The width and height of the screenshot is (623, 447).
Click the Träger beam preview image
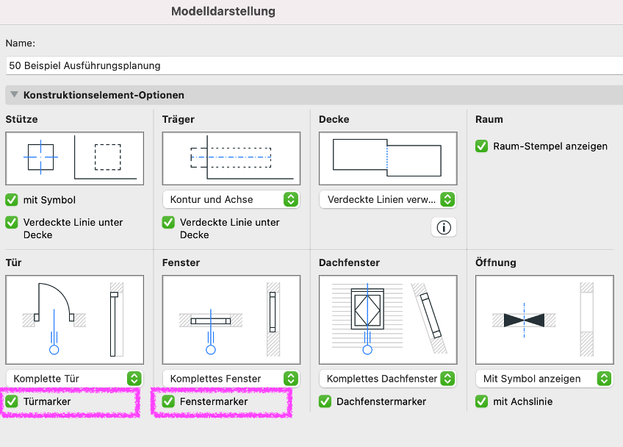point(231,158)
